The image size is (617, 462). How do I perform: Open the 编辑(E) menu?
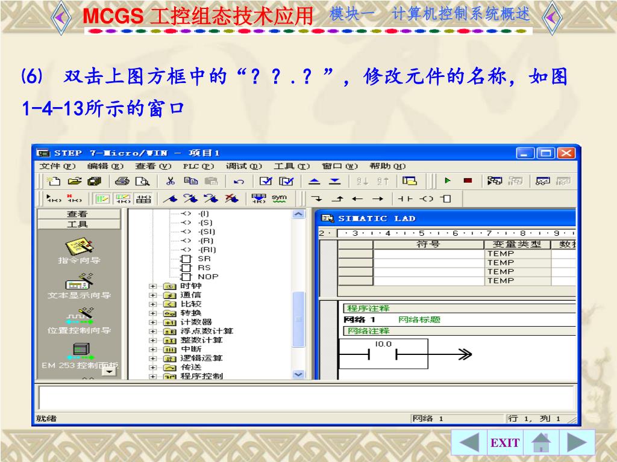click(x=105, y=166)
